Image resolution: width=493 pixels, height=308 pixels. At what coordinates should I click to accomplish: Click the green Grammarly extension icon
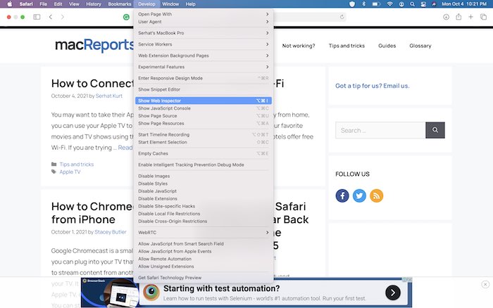pos(126,17)
